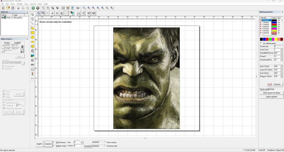Select the Pick arrow tool

pos(32,15)
